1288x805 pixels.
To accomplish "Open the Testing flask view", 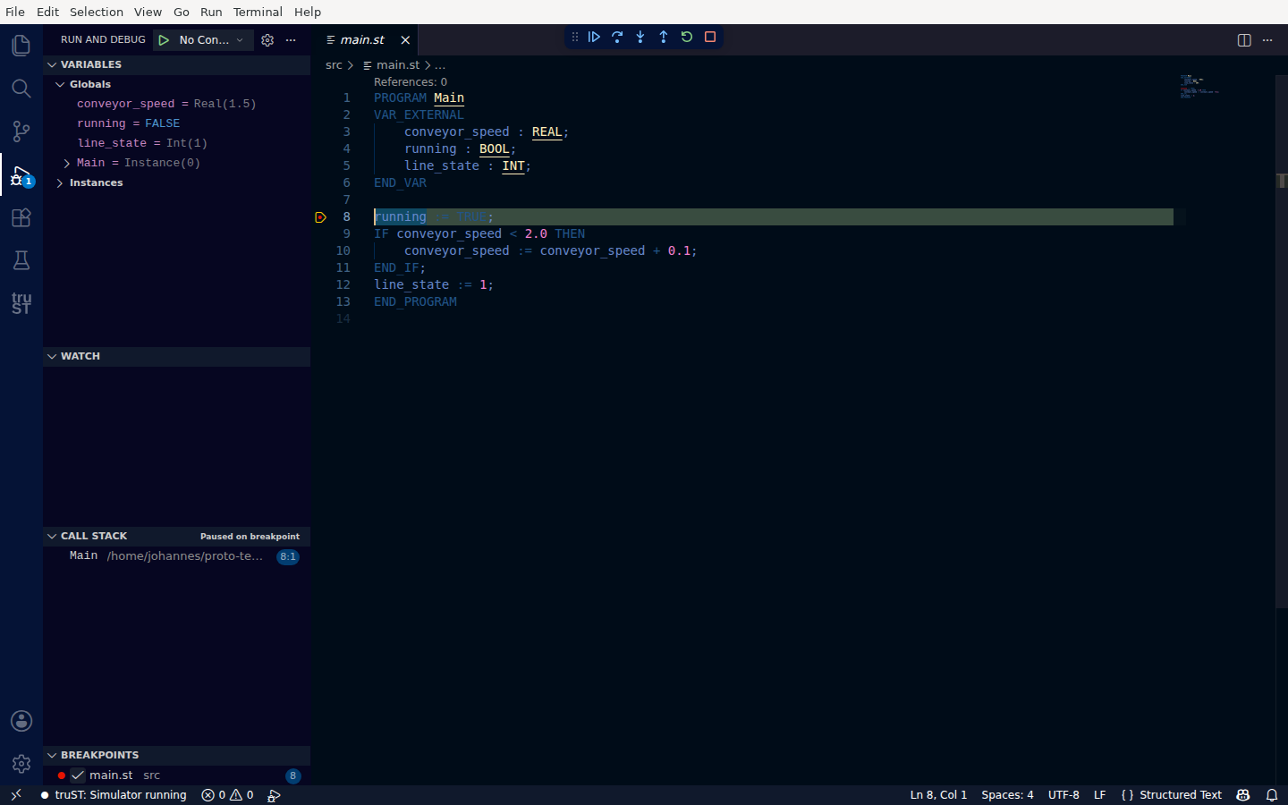I will tap(21, 260).
